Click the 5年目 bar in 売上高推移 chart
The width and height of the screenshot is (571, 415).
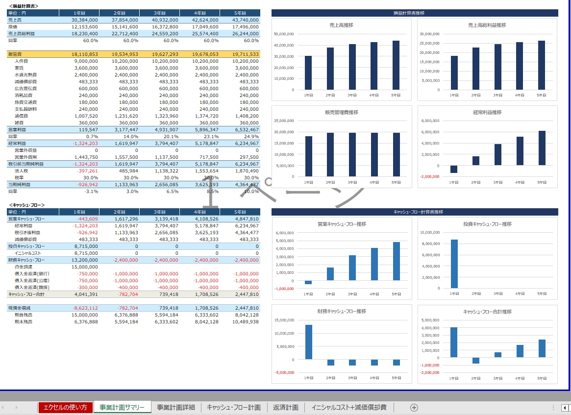tap(396, 65)
